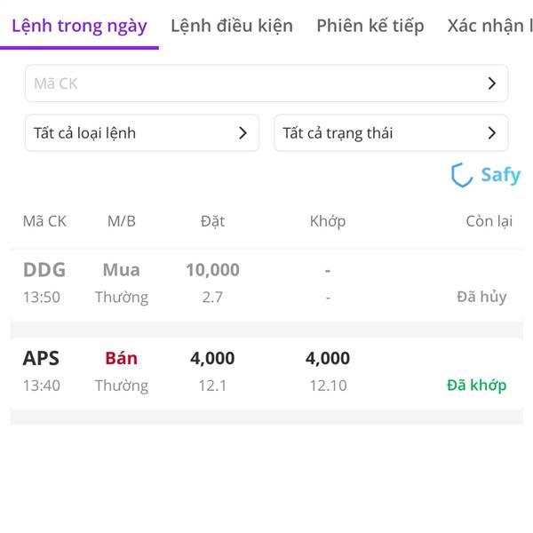533x533 pixels.
Task: Click the Safy shield icon
Action: tap(461, 175)
